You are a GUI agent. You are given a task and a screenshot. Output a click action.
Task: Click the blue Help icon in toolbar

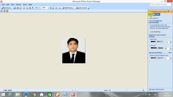[x=51, y=8]
